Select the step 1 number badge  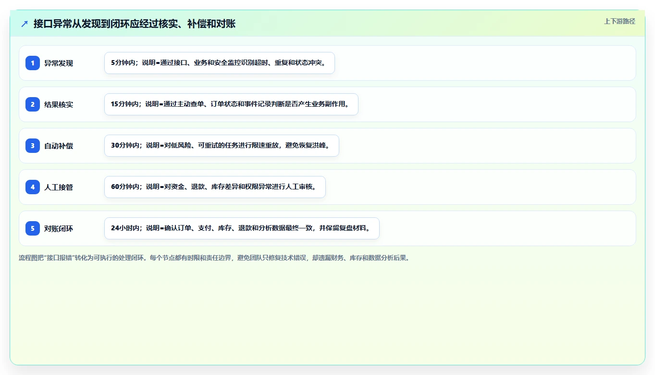33,63
